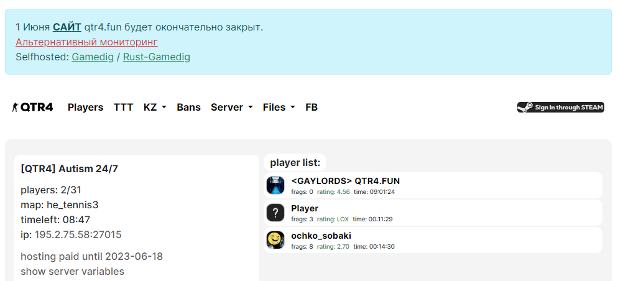This screenshot has height=281, width=618.
Task: Click the server IP 195.2.75.58:27015
Action: (x=78, y=235)
